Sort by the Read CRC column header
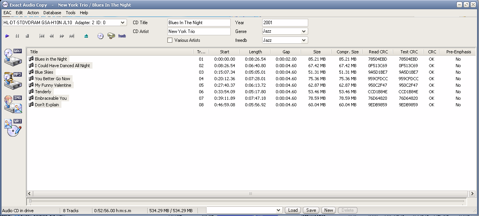The height and width of the screenshot is (216, 479). [378, 52]
